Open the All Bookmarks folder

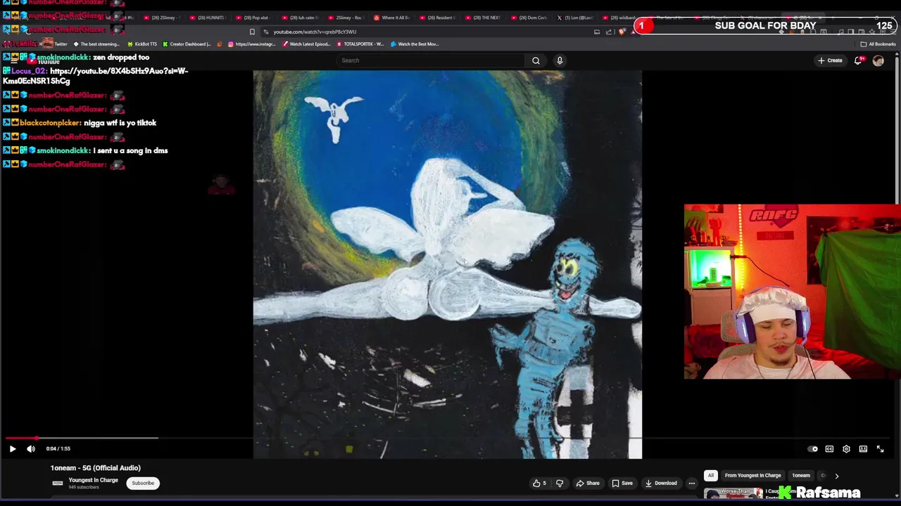878,44
